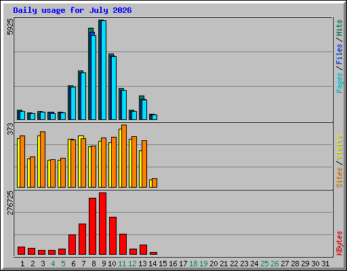Click the day 13 red KBytes bar
The height and width of the screenshot is (271, 347).
(143, 250)
